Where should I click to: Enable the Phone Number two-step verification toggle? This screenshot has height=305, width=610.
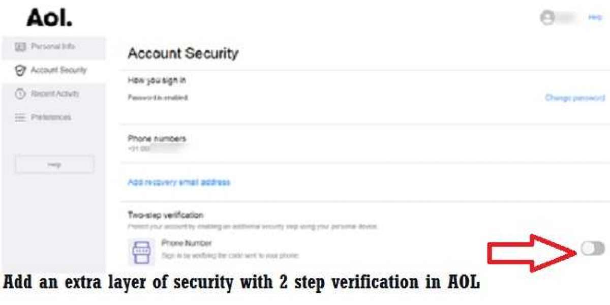pos(593,249)
